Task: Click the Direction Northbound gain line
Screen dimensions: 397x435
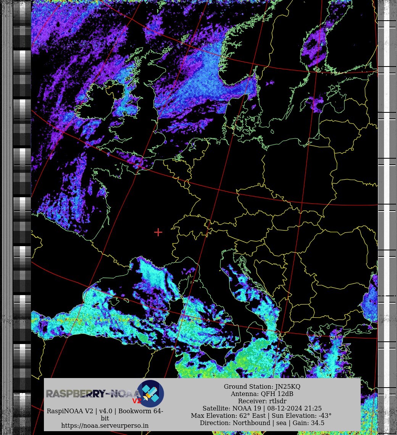Action: 262,423
